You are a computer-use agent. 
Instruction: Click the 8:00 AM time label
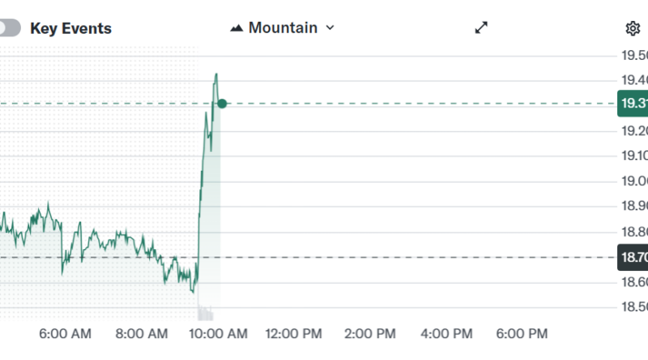141,333
